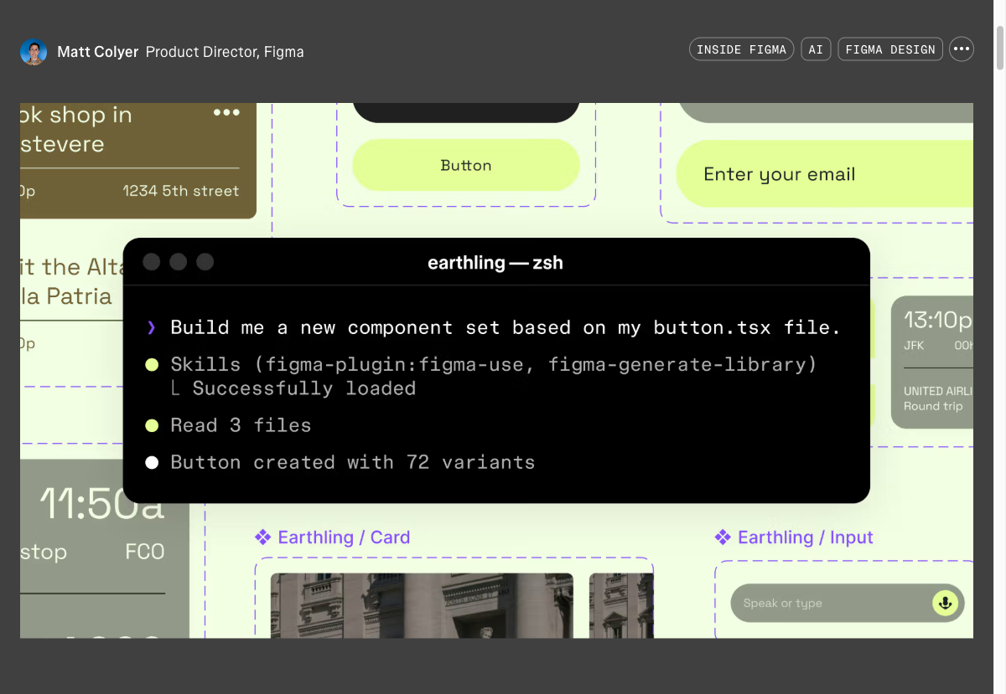Select the INSIDE FIGMA tag
The width and height of the screenshot is (1006, 694).
pos(741,49)
